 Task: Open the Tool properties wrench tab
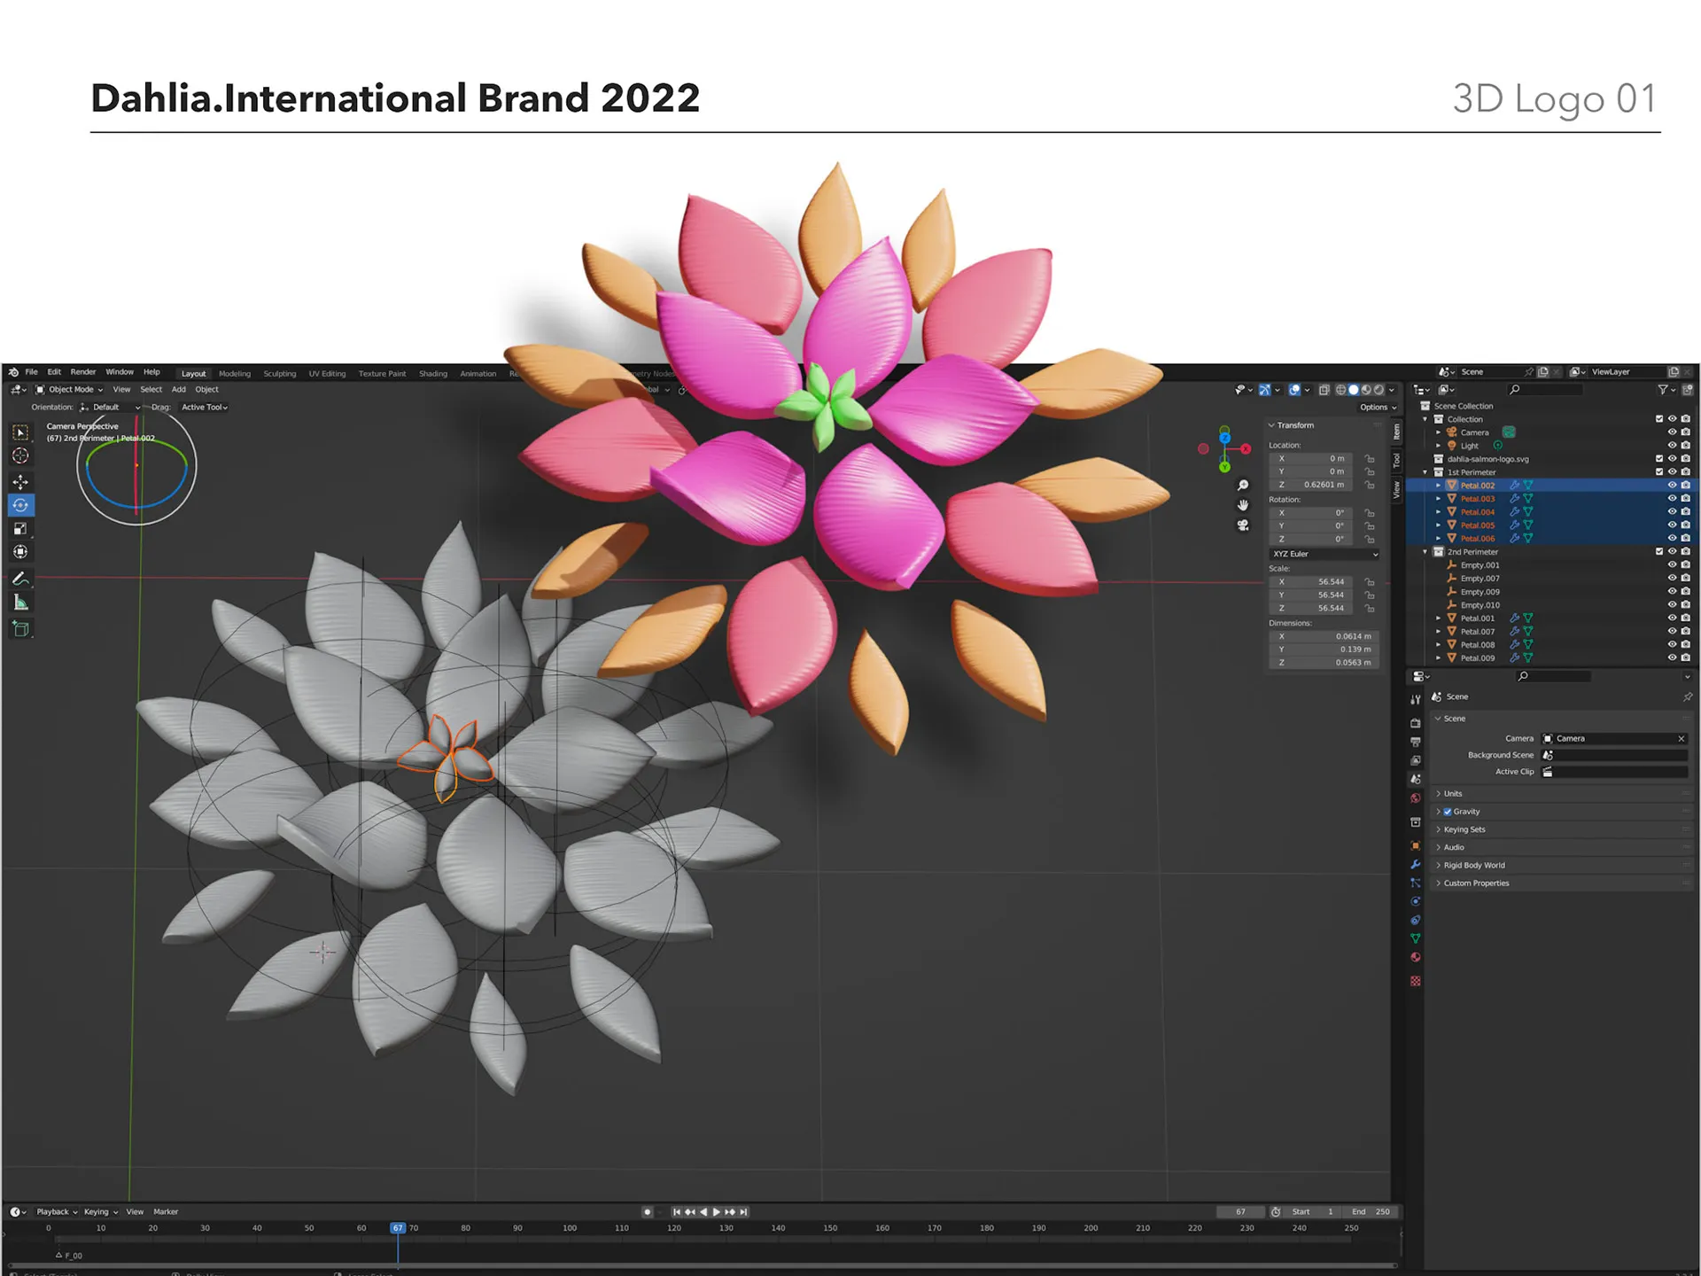coord(1416,700)
